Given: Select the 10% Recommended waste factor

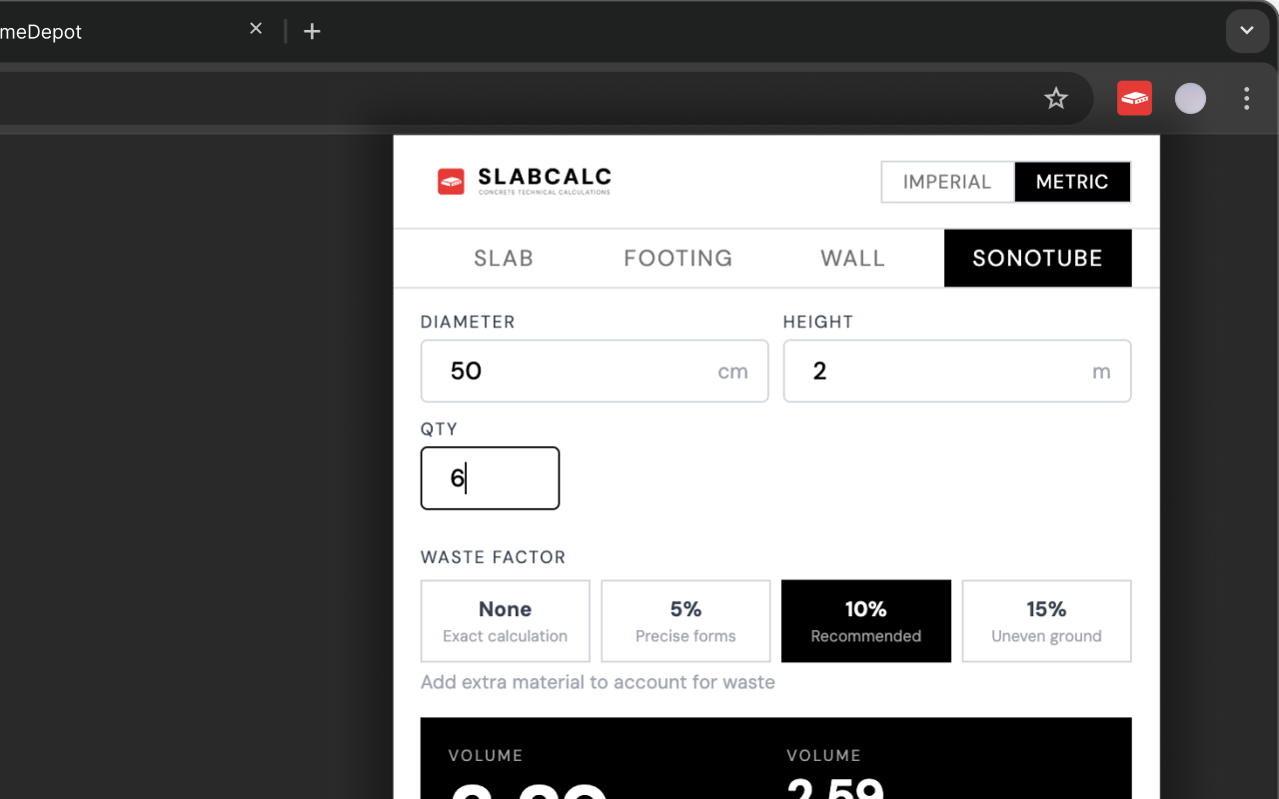Looking at the screenshot, I should click(866, 621).
